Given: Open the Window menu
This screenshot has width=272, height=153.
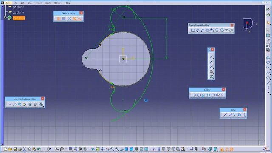Looking at the screenshot, I should (58, 3).
